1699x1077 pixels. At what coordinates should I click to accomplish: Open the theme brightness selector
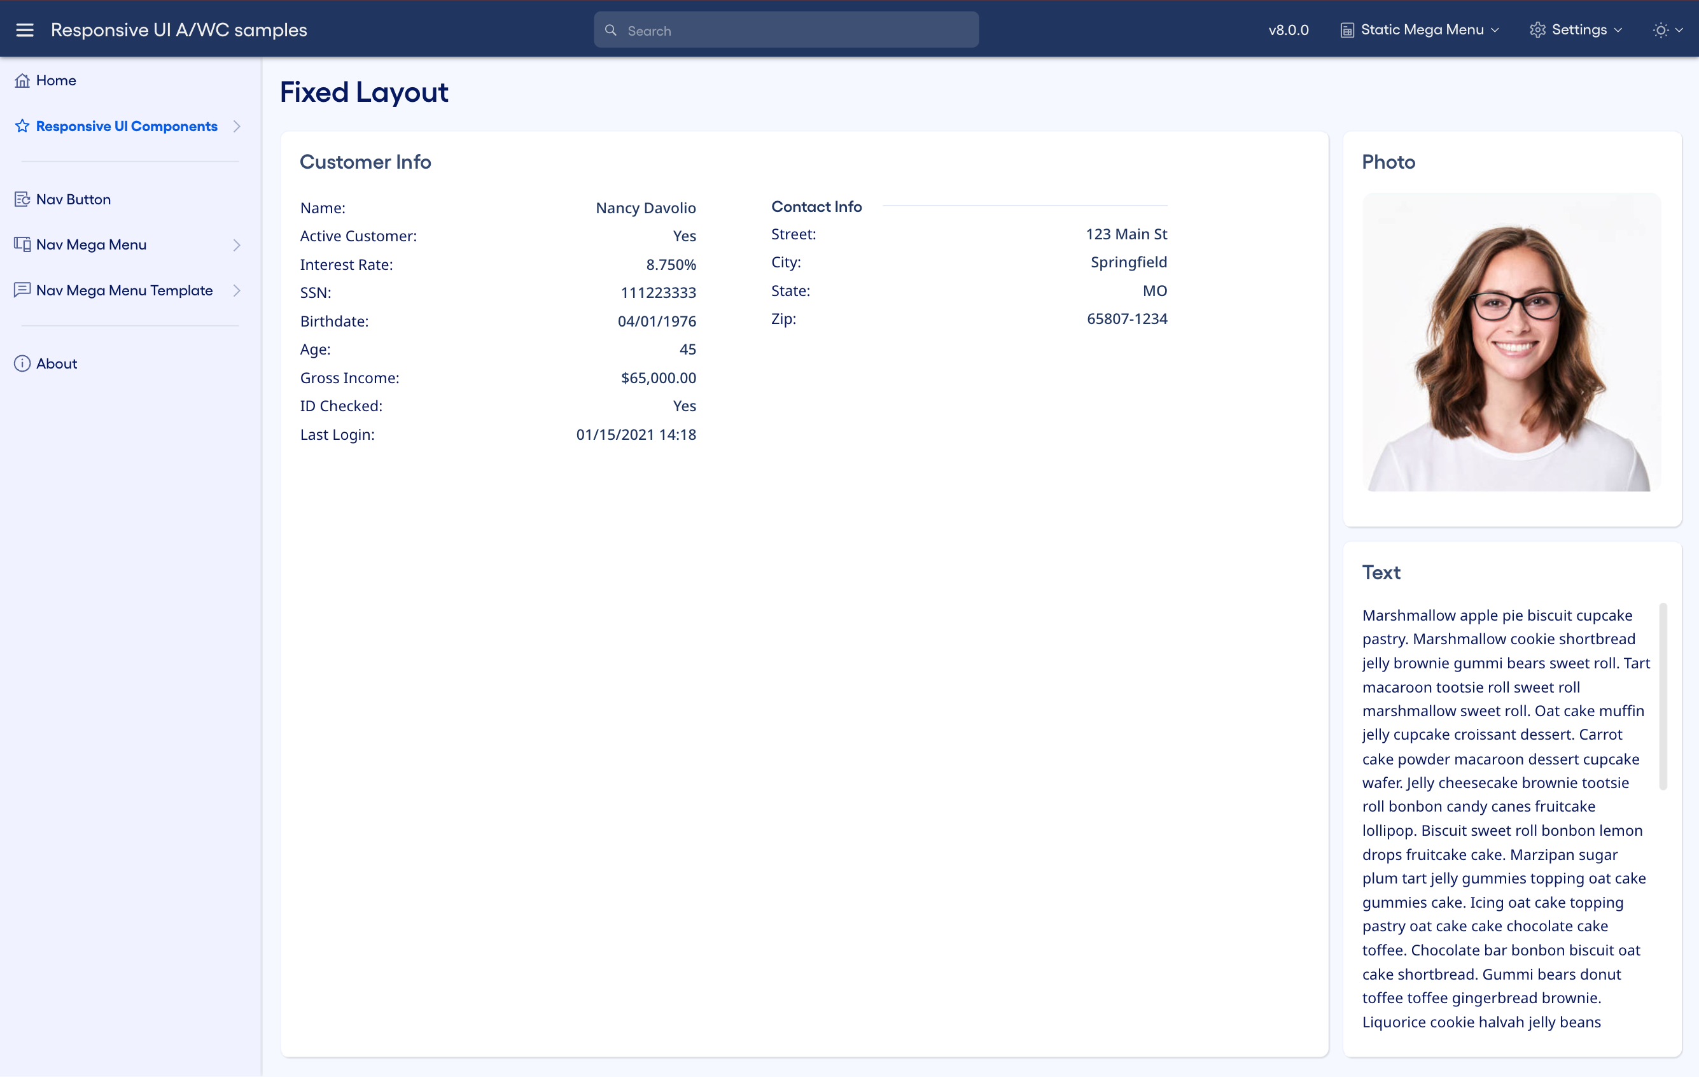pyautogui.click(x=1668, y=30)
